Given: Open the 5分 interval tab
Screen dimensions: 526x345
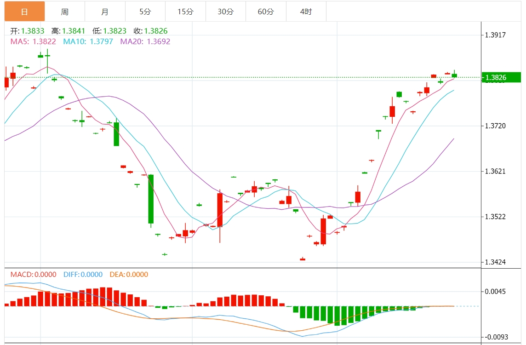Looking at the screenshot, I should pyautogui.click(x=145, y=11).
